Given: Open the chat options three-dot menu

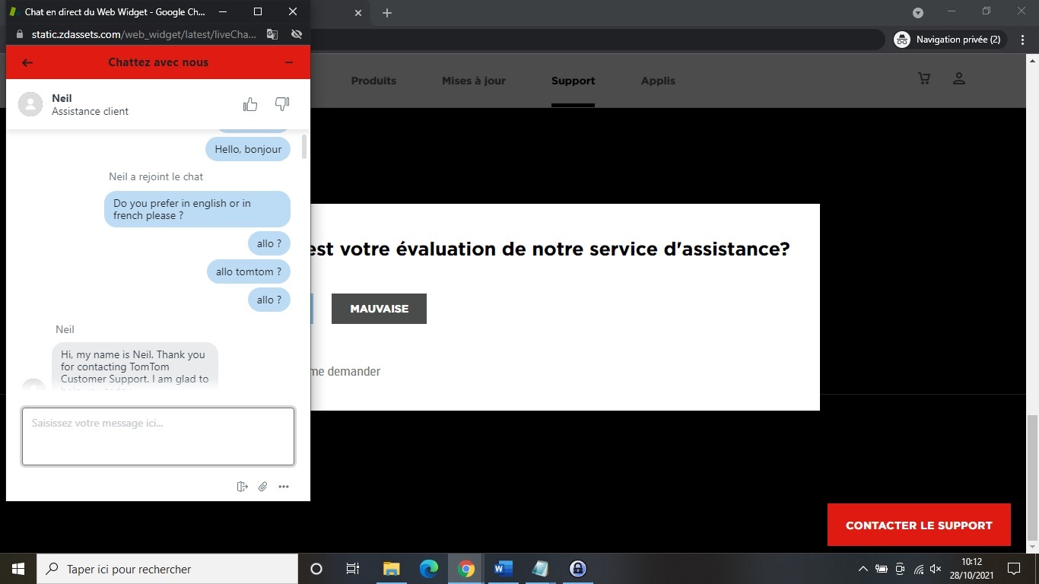Looking at the screenshot, I should pos(284,487).
